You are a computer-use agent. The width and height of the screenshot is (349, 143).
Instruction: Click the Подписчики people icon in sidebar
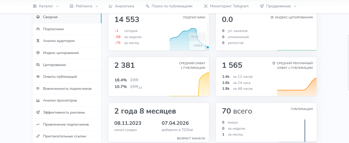(x=38, y=29)
